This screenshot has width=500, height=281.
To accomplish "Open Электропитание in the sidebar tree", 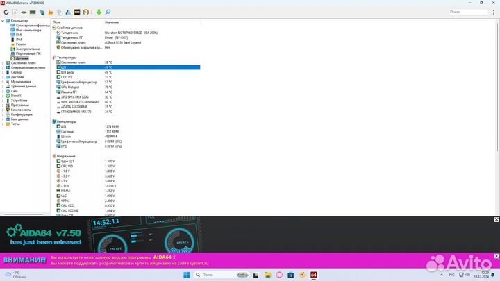I will [28, 49].
